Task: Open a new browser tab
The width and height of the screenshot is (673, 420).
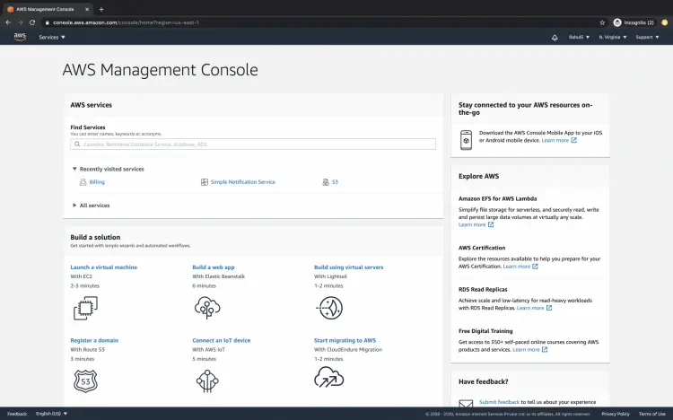Action: (101, 9)
